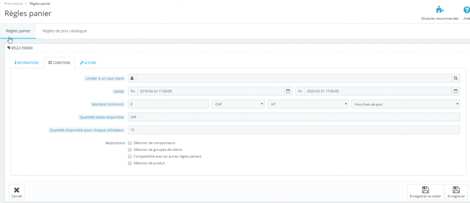Open calendar picker for Au end date

[x=455, y=91]
